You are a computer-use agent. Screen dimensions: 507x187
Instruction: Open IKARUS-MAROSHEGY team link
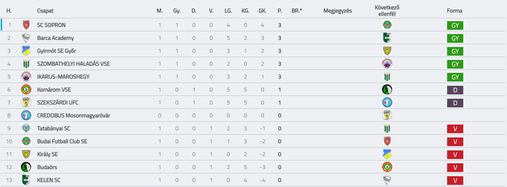point(63,77)
